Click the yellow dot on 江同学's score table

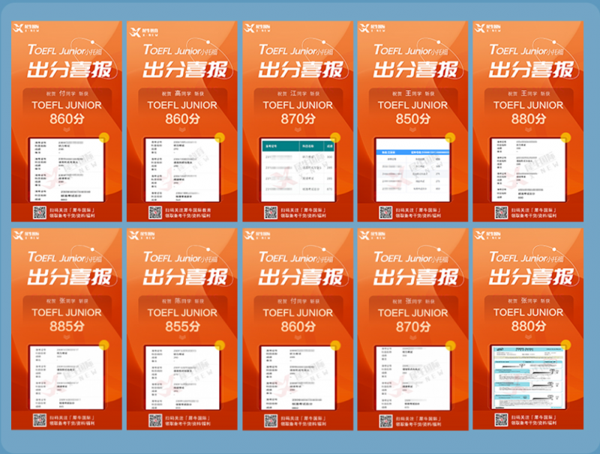point(335,137)
